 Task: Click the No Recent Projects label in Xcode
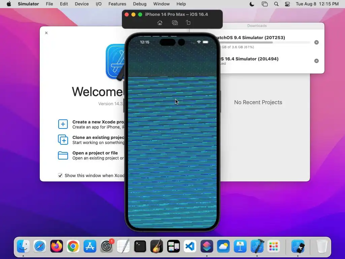(258, 102)
